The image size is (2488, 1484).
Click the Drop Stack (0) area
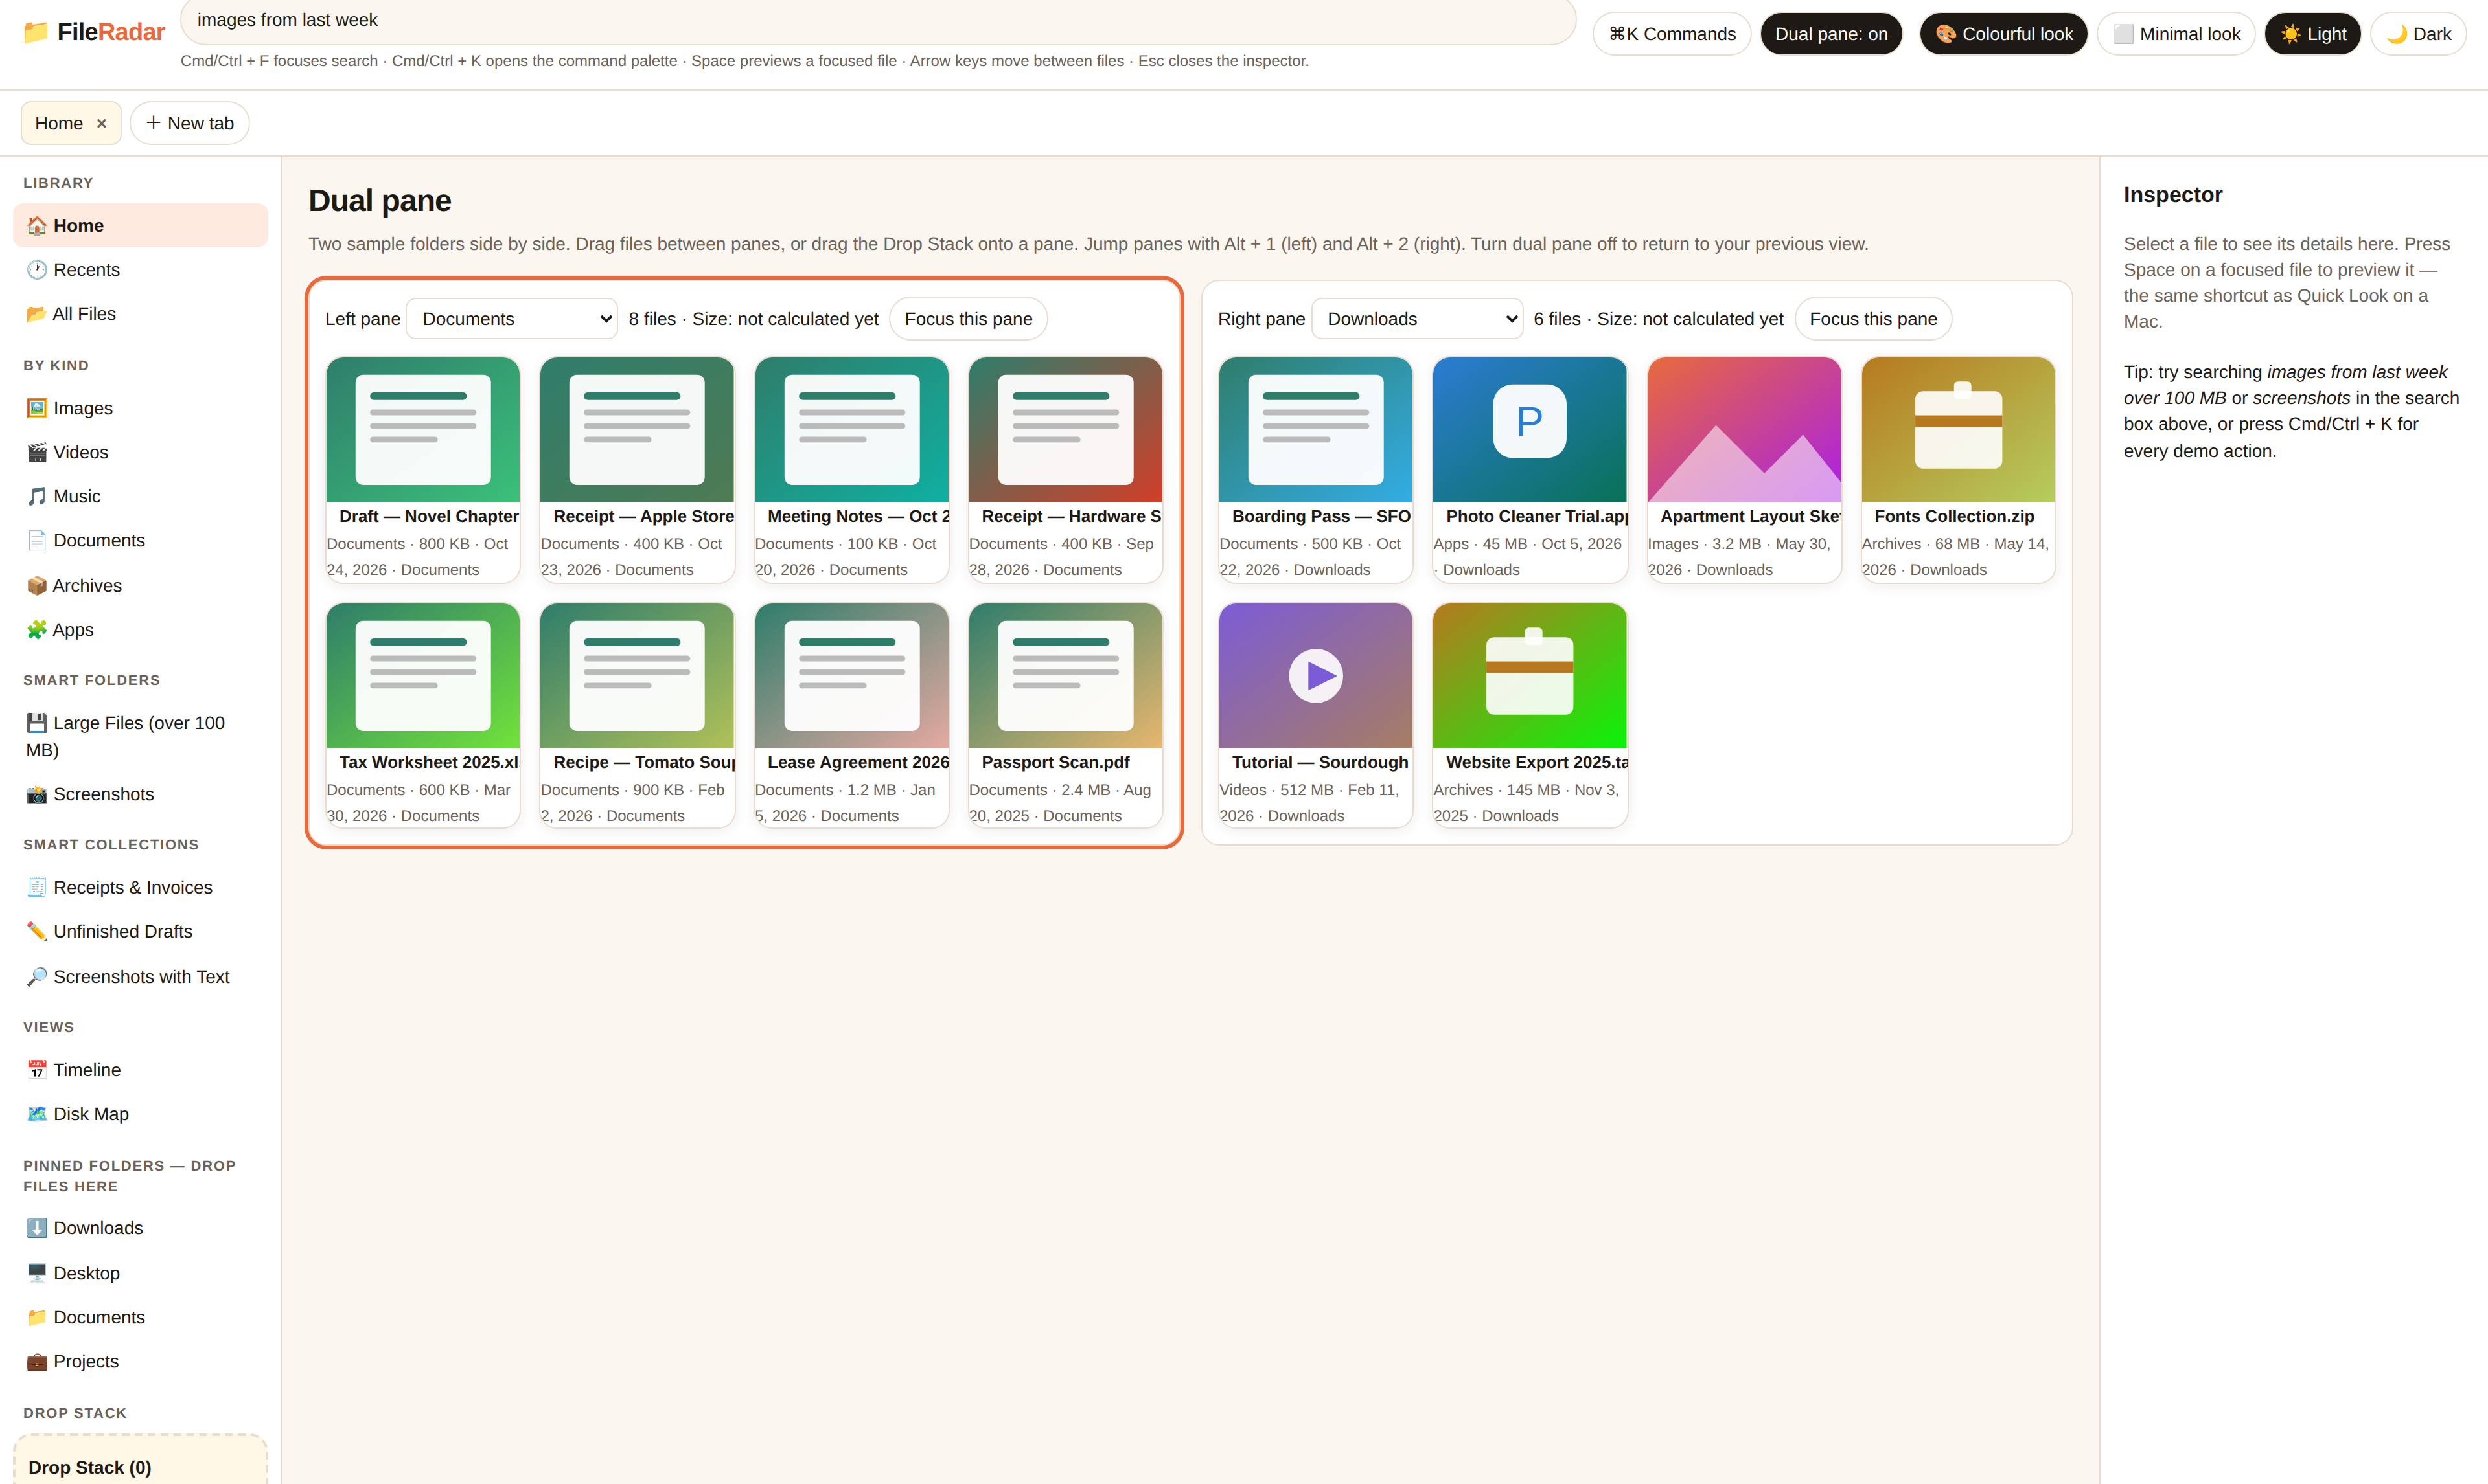pyautogui.click(x=140, y=1461)
